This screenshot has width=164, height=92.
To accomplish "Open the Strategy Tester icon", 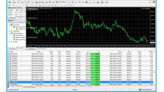I will click(32, 2).
